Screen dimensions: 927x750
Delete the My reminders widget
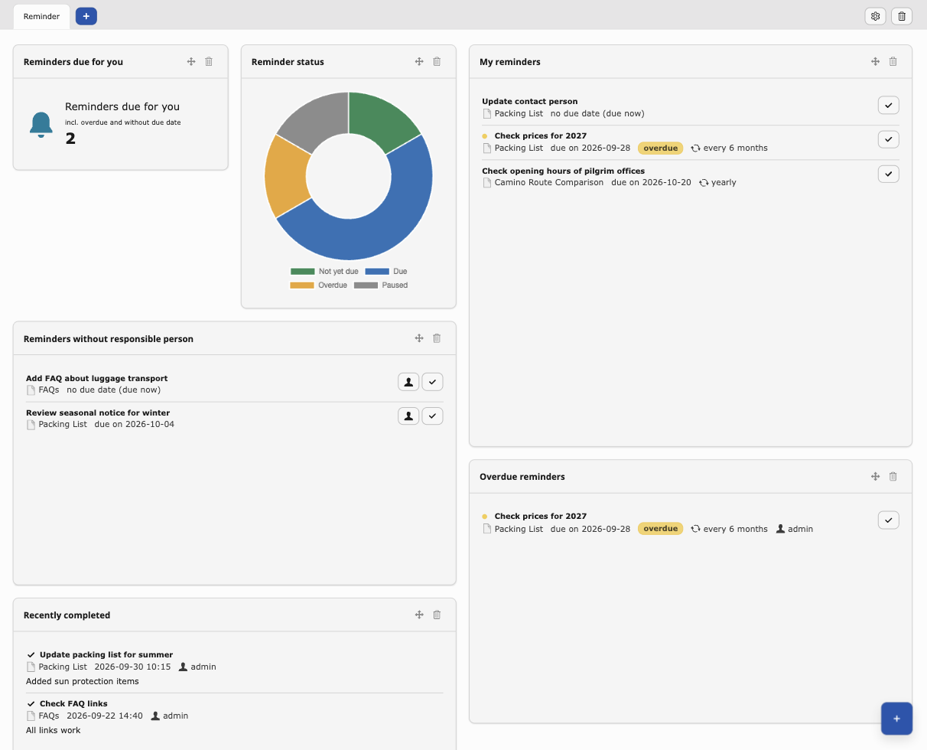point(893,62)
